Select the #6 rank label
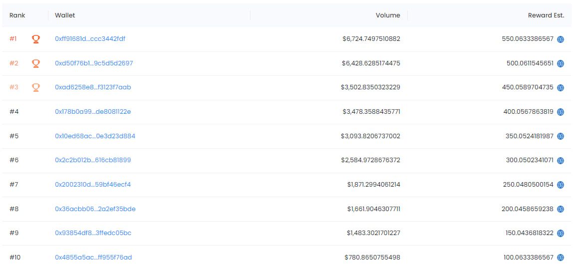The height and width of the screenshot is (270, 573). click(x=14, y=160)
